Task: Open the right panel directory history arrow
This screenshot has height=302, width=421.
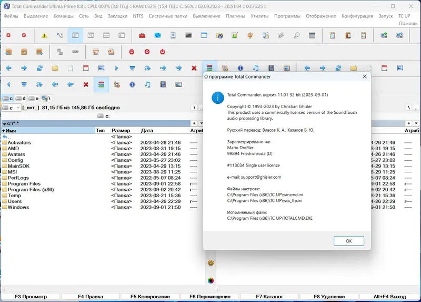Action: [x=416, y=123]
